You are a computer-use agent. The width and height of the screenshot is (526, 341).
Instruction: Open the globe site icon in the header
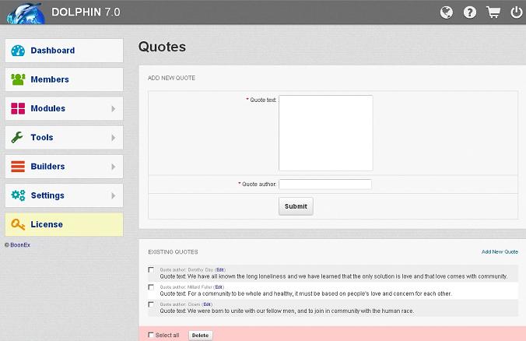pos(446,12)
